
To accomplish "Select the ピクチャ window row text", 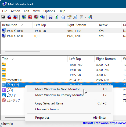I will pos(11,95).
